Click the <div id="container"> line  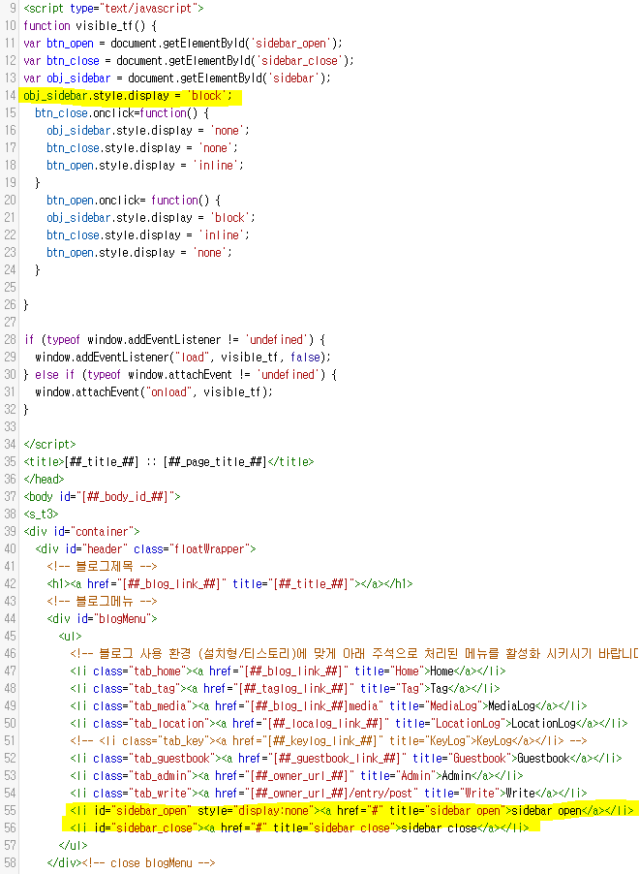(x=81, y=531)
